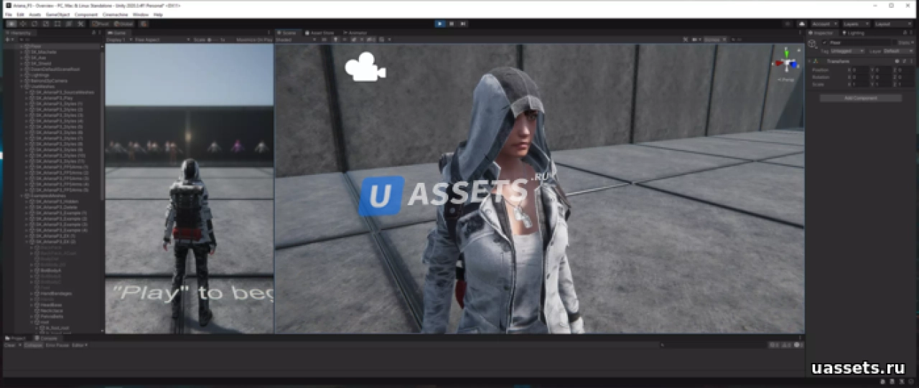Open the Console Editor dropdown
The image size is (919, 388).
(x=80, y=345)
